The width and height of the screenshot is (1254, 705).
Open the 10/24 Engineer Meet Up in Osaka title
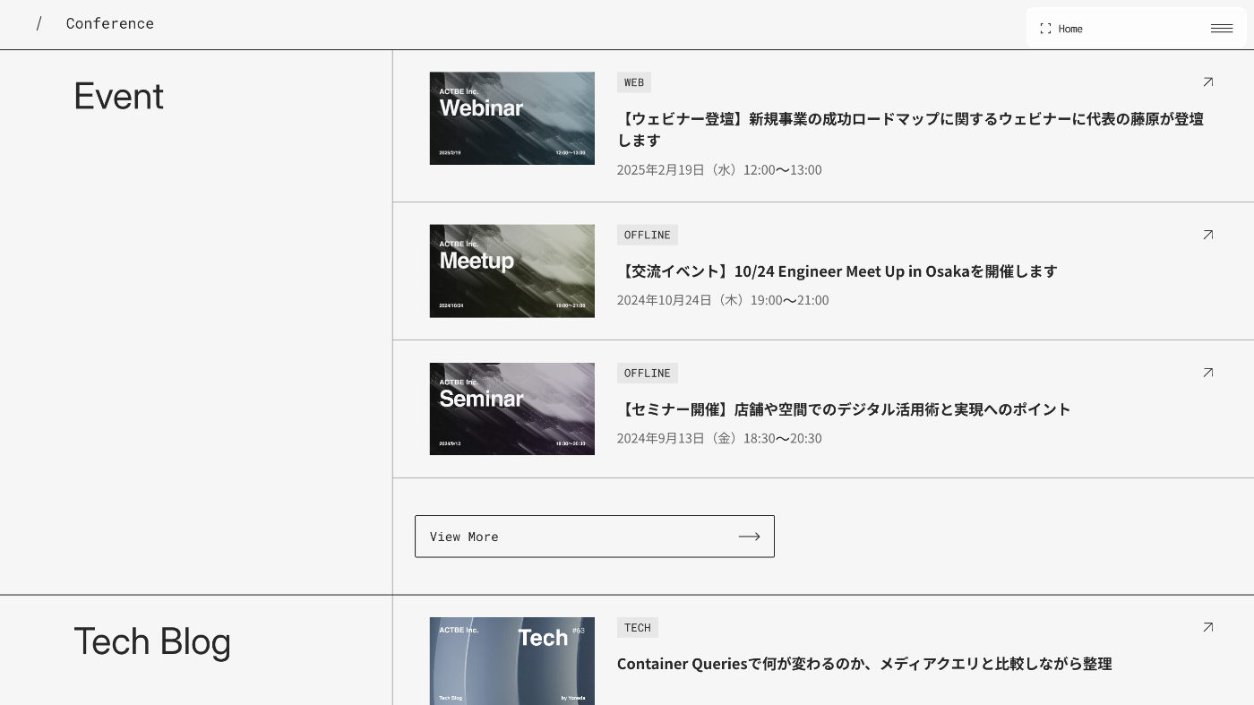[837, 271]
